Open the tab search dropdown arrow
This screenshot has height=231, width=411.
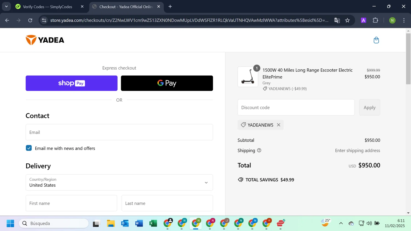pyautogui.click(x=6, y=7)
